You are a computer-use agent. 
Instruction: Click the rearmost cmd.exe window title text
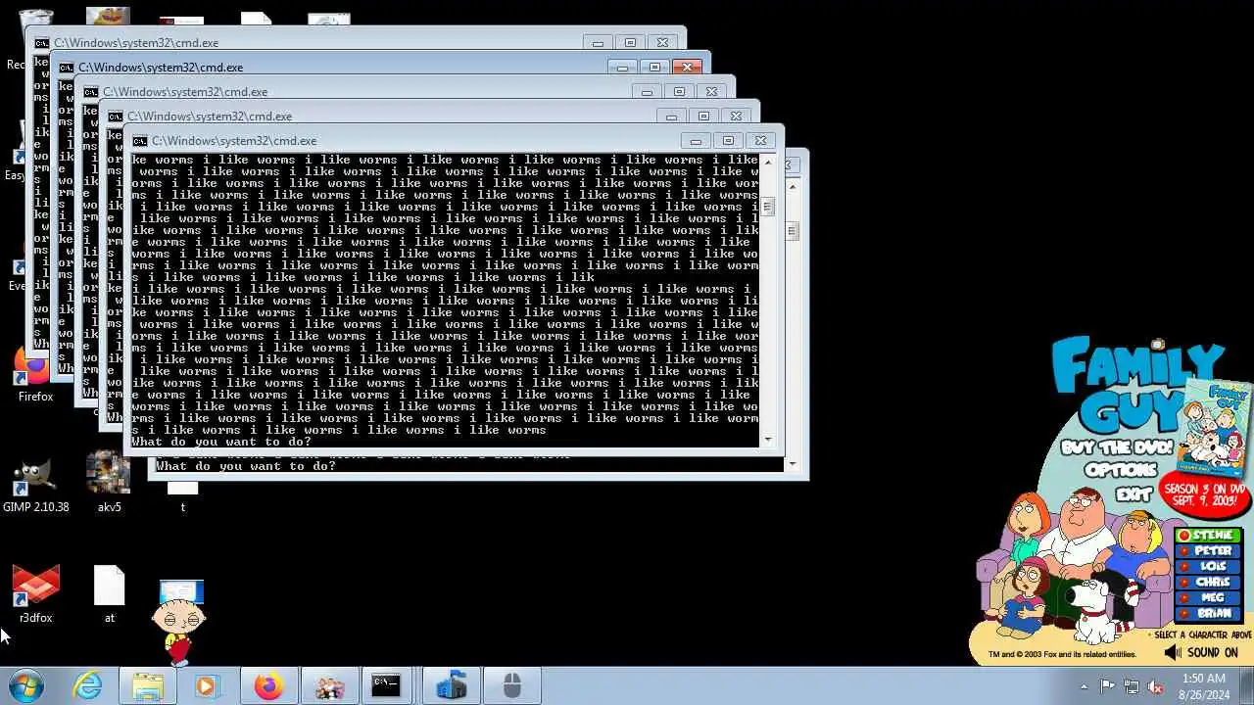pyautogui.click(x=136, y=43)
